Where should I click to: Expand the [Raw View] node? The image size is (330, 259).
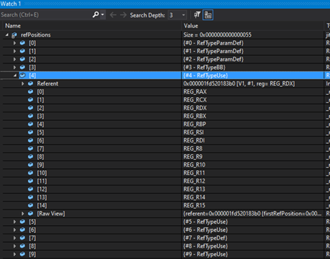click(x=23, y=214)
